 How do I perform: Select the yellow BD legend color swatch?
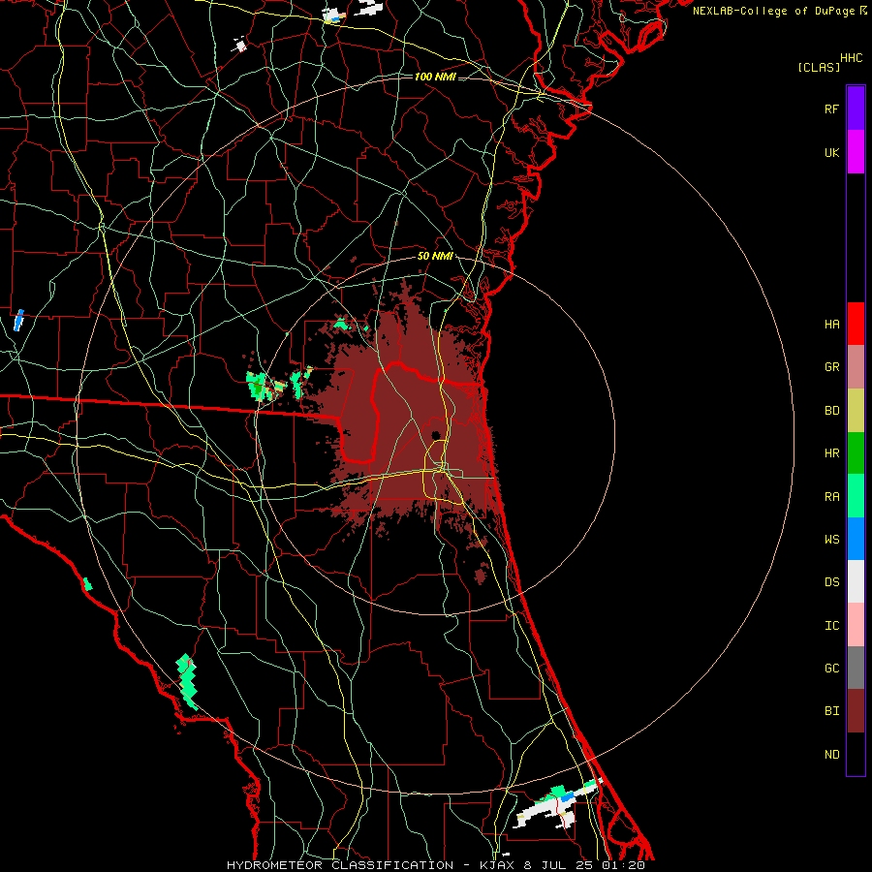tap(856, 411)
